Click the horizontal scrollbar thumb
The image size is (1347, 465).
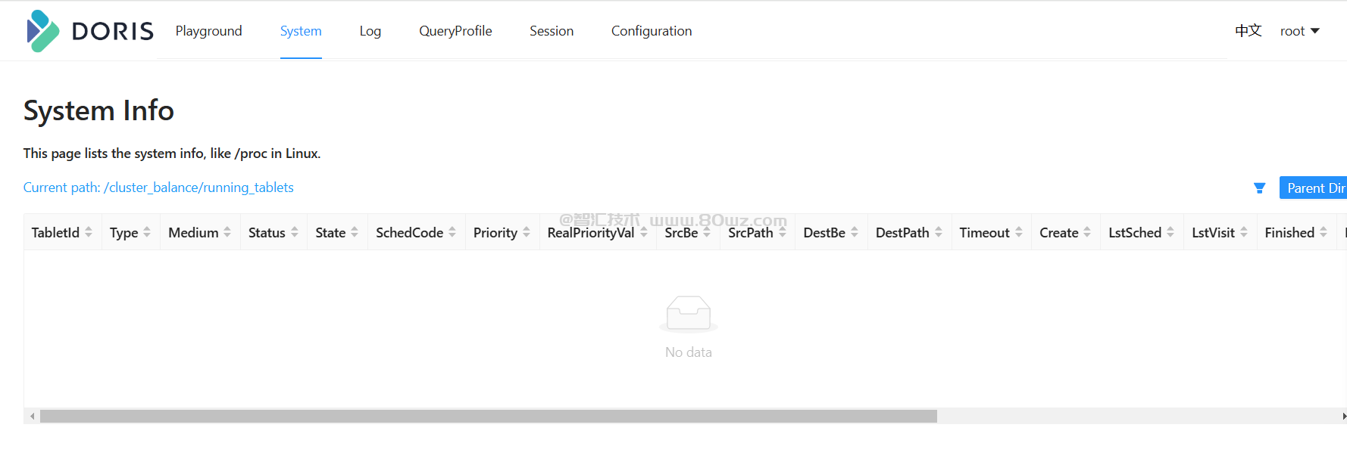point(488,417)
